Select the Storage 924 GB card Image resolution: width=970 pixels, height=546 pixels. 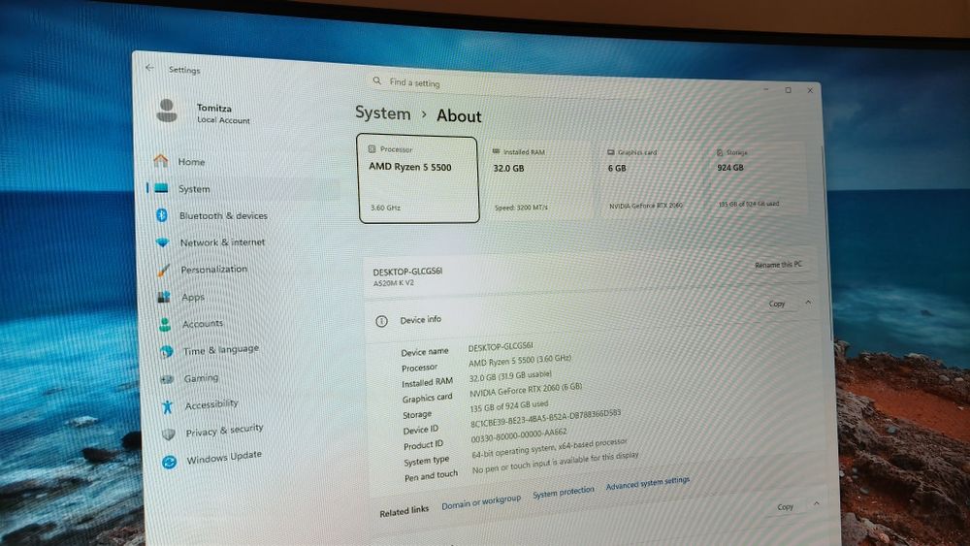(x=758, y=180)
